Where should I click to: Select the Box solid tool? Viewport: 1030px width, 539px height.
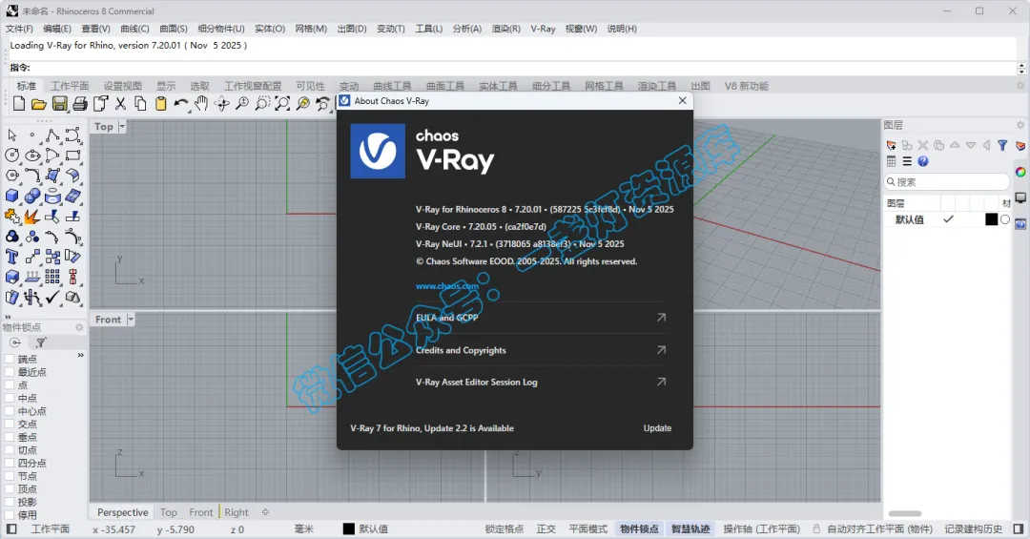[11, 196]
